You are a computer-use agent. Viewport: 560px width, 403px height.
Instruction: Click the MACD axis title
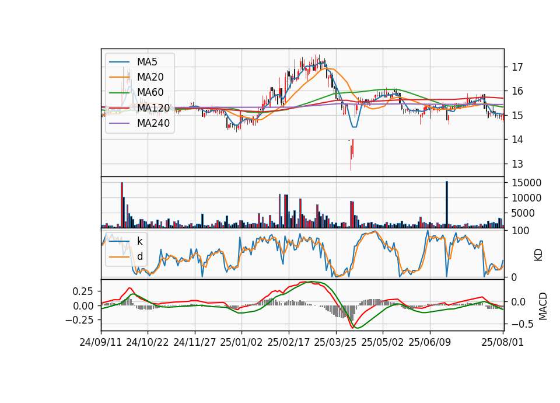(x=543, y=306)
